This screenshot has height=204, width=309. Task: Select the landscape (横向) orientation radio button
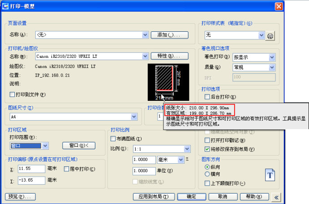point(207,174)
